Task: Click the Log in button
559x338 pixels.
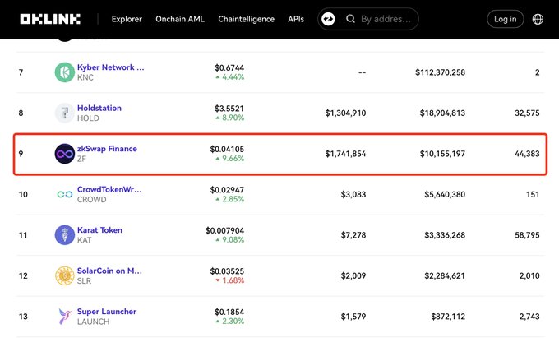Action: 506,19
